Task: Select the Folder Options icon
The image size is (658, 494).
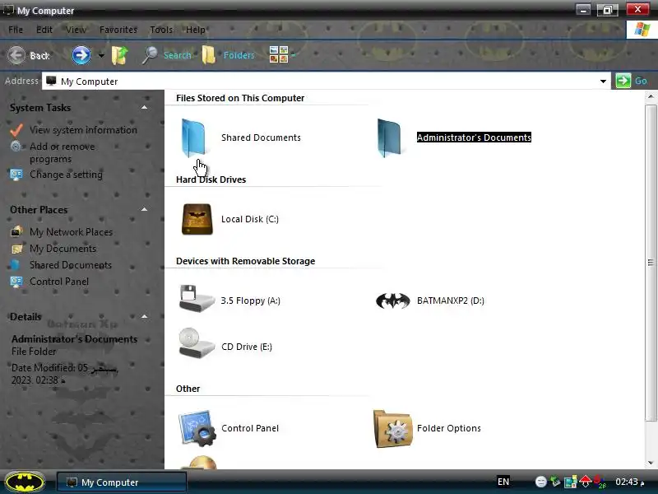Action: [x=393, y=428]
